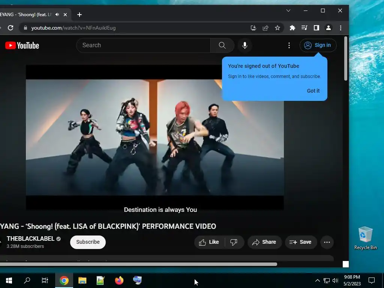Screen dimensions: 384x288
Task: Close the Shoong! YouTube tab
Action: pyautogui.click(x=65, y=15)
